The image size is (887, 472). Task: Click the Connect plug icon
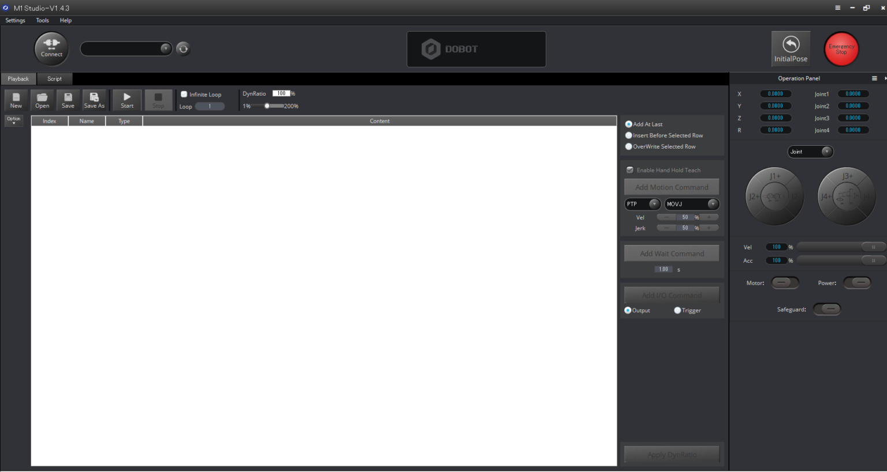coord(51,43)
